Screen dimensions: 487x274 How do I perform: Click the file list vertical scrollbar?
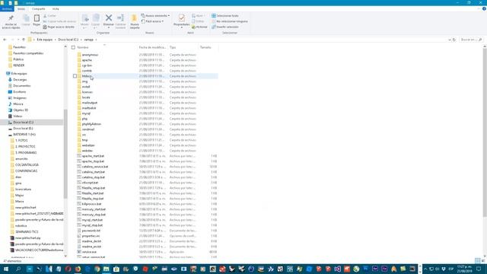click(x=485, y=133)
